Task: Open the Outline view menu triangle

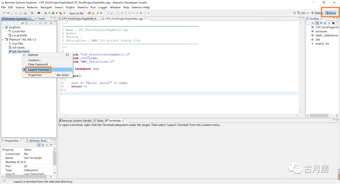Action: [337, 23]
